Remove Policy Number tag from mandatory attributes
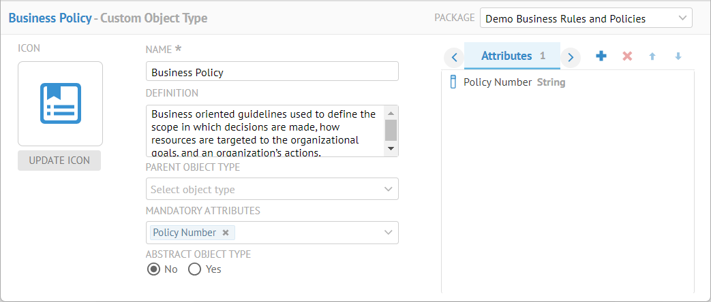 tap(226, 233)
